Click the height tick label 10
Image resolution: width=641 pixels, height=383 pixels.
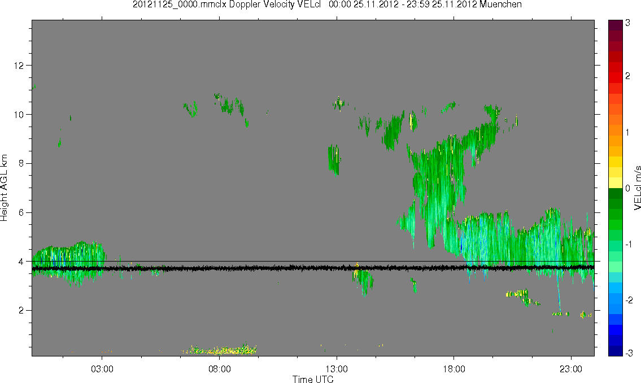[19, 115]
